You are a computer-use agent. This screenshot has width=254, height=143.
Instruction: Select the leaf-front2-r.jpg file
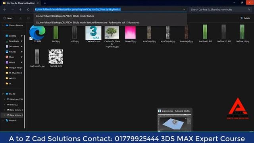(37, 58)
